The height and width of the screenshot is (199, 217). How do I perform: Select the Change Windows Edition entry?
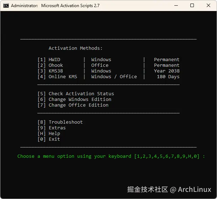(74, 99)
